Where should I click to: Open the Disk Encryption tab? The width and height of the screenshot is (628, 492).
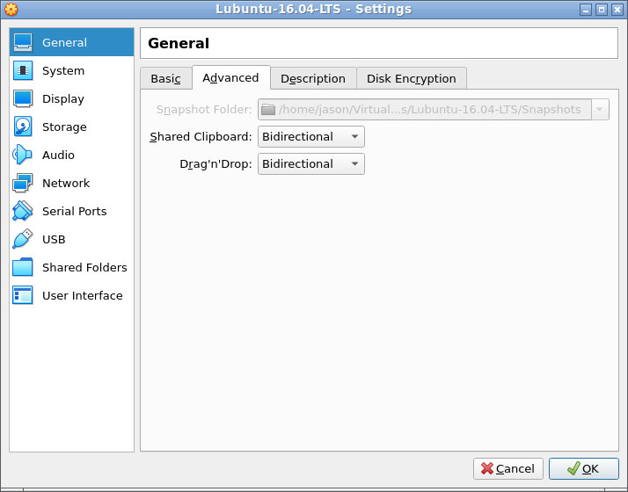coord(412,78)
